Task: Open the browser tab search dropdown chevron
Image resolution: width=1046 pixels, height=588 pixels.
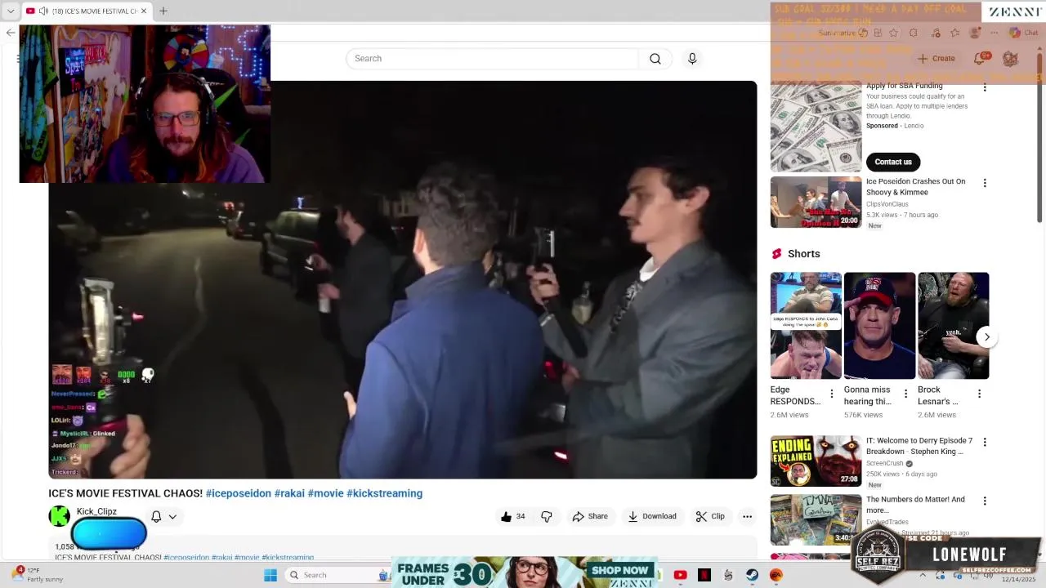Action: 10,11
